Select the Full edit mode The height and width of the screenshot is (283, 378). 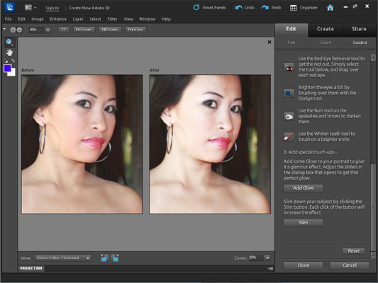point(291,42)
